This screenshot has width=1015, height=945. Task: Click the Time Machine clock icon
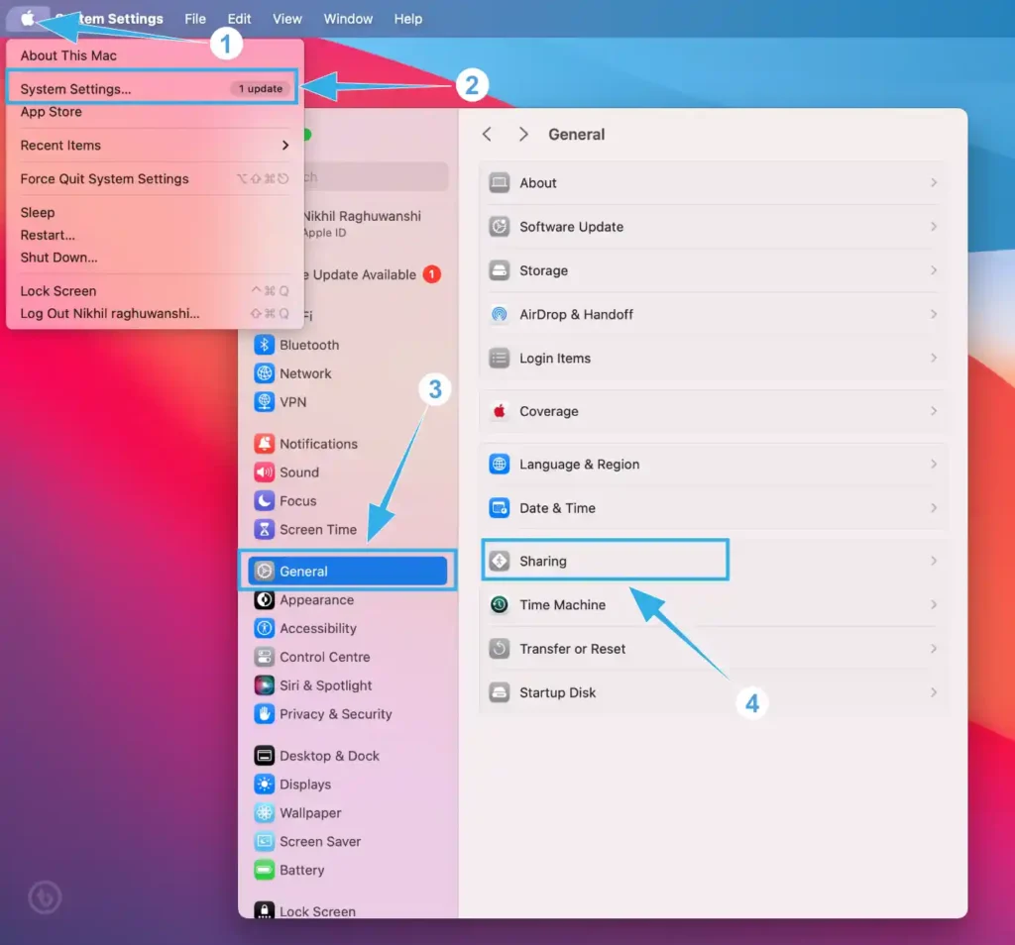pos(500,605)
